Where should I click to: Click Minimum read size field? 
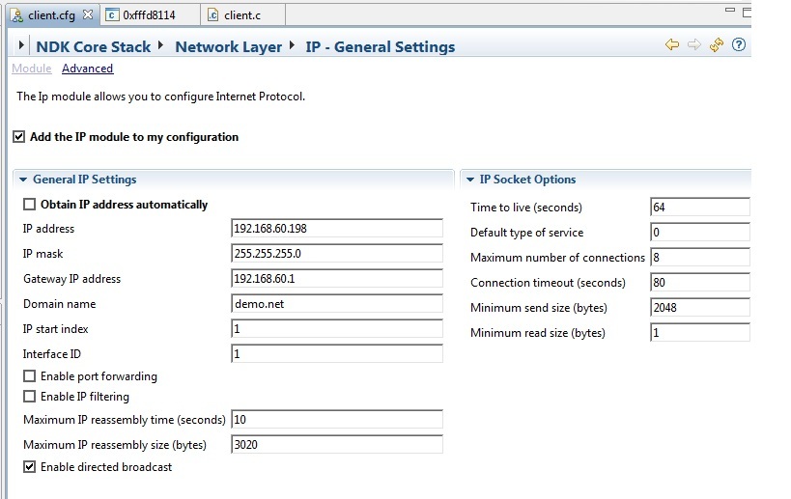pyautogui.click(x=700, y=333)
